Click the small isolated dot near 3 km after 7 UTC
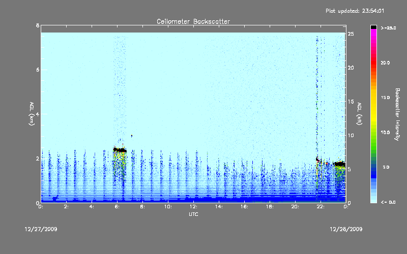The width and height of the screenshot is (407, 254). [132, 136]
